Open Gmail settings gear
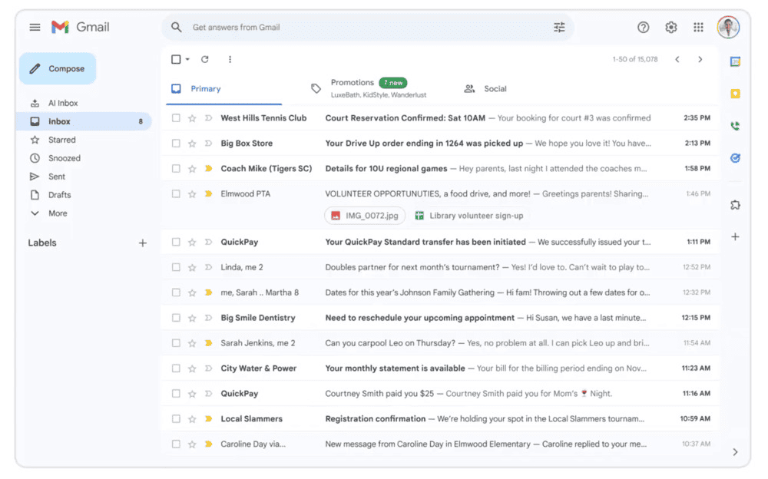The height and width of the screenshot is (479, 768). pyautogui.click(x=671, y=28)
